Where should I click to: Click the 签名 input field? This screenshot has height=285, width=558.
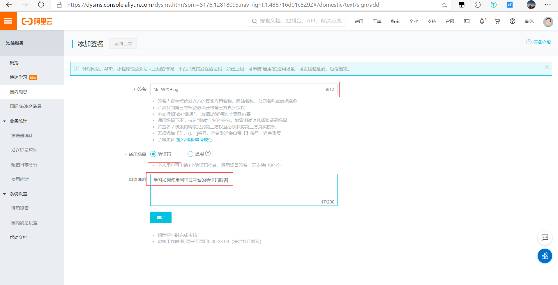click(244, 89)
